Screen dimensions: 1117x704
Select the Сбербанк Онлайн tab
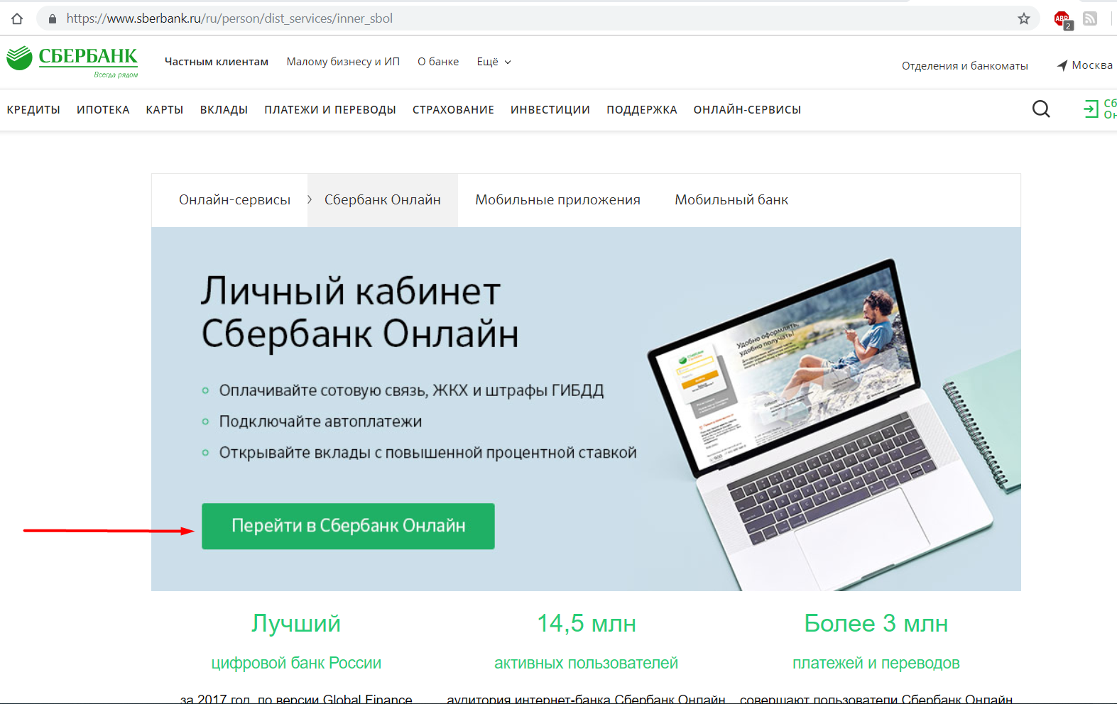pyautogui.click(x=382, y=200)
